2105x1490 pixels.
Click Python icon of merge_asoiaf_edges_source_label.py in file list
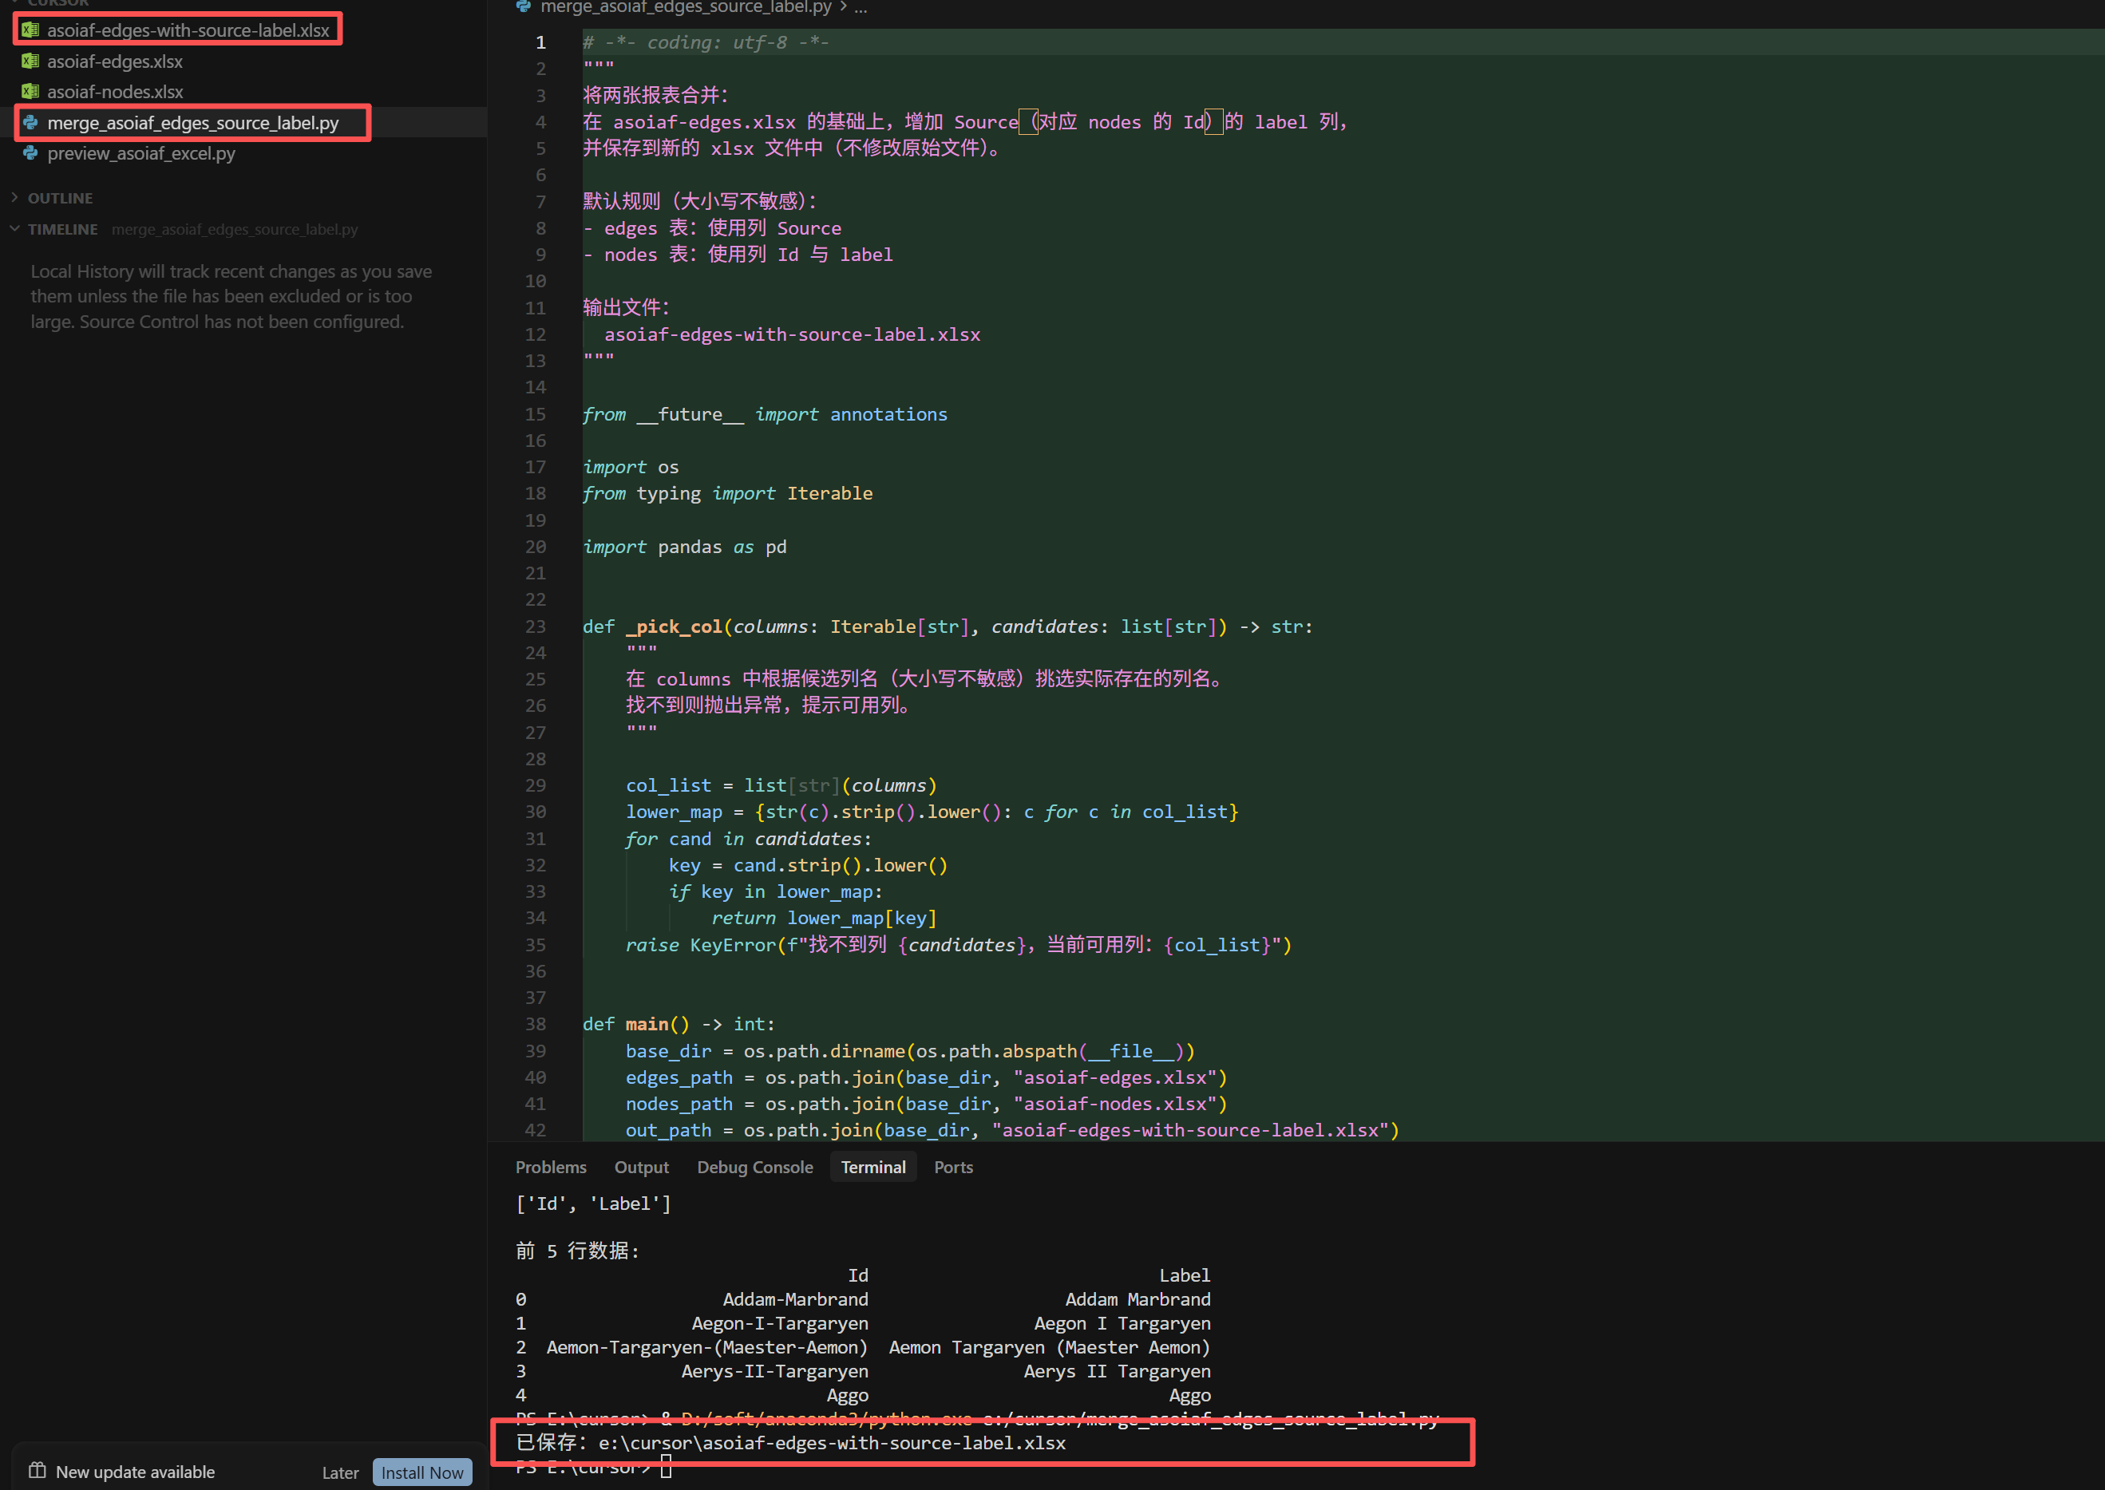pyautogui.click(x=30, y=123)
